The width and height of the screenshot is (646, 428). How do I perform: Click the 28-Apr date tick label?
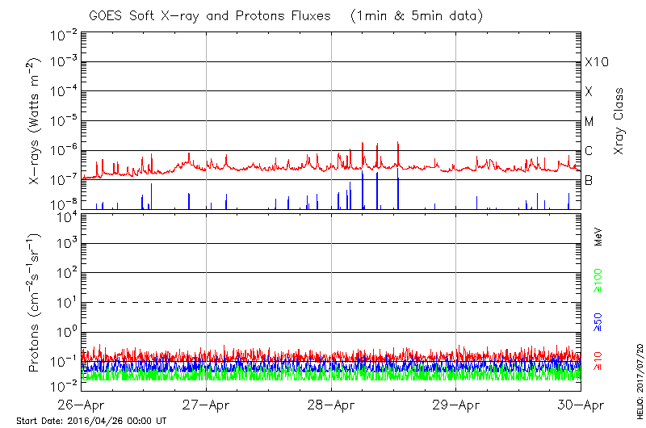pyautogui.click(x=331, y=405)
